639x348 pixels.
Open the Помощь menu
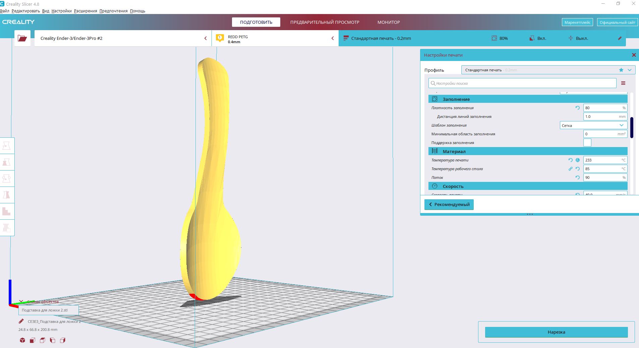137,11
